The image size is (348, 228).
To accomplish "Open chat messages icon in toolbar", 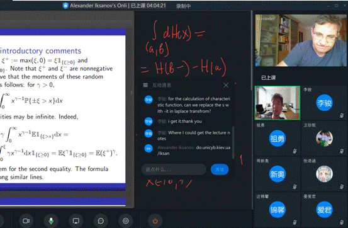I will [x=101, y=221].
